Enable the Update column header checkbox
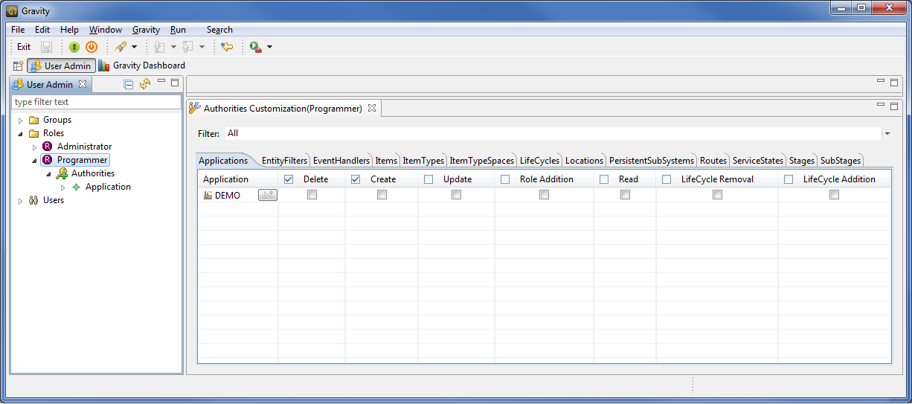Image resolution: width=912 pixels, height=404 pixels. pyautogui.click(x=428, y=179)
